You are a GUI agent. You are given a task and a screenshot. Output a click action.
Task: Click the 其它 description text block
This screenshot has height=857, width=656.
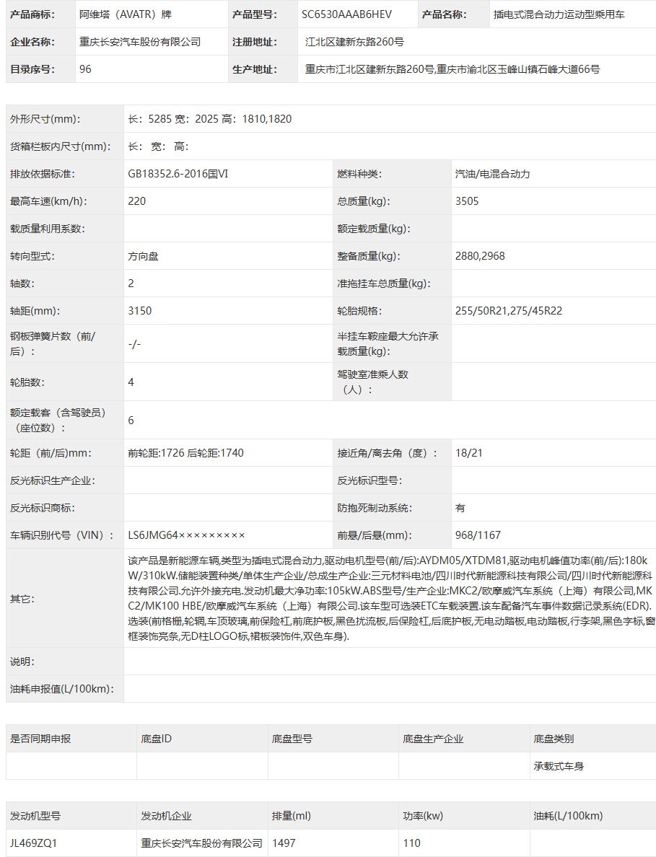(x=391, y=599)
